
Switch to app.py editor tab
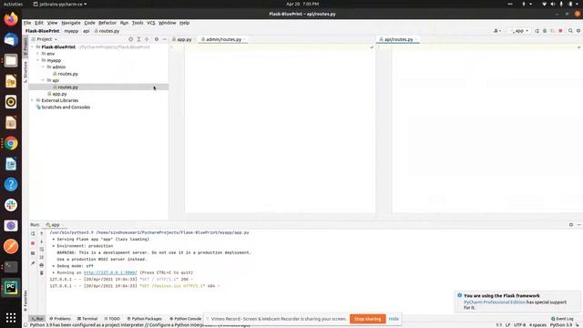[184, 39]
